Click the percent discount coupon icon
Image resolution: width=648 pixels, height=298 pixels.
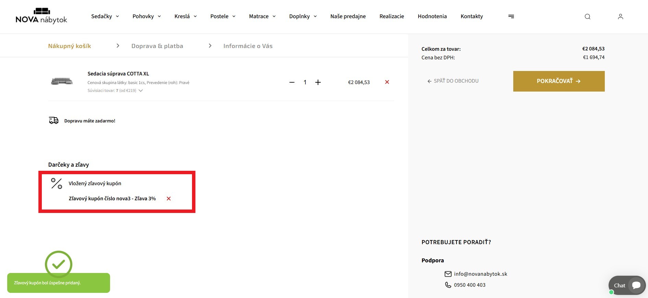[x=57, y=183]
